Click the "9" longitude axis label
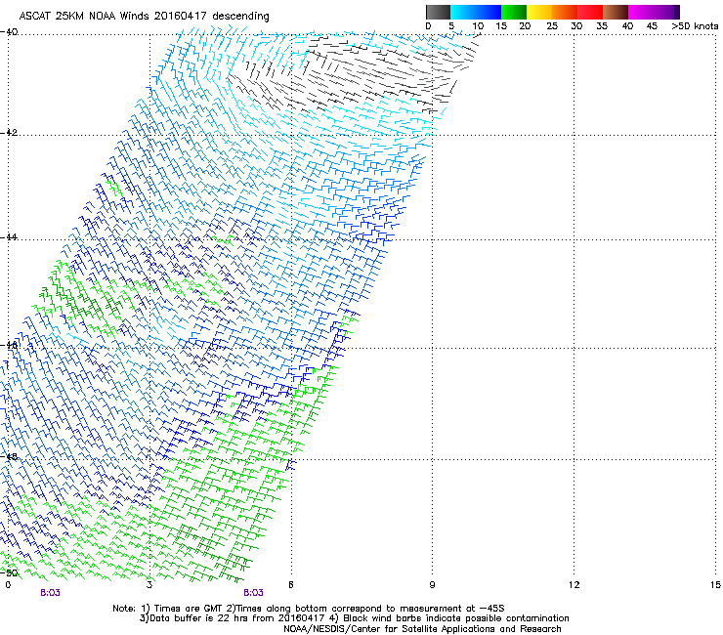Screen dimensions: 723x635 point(432,585)
